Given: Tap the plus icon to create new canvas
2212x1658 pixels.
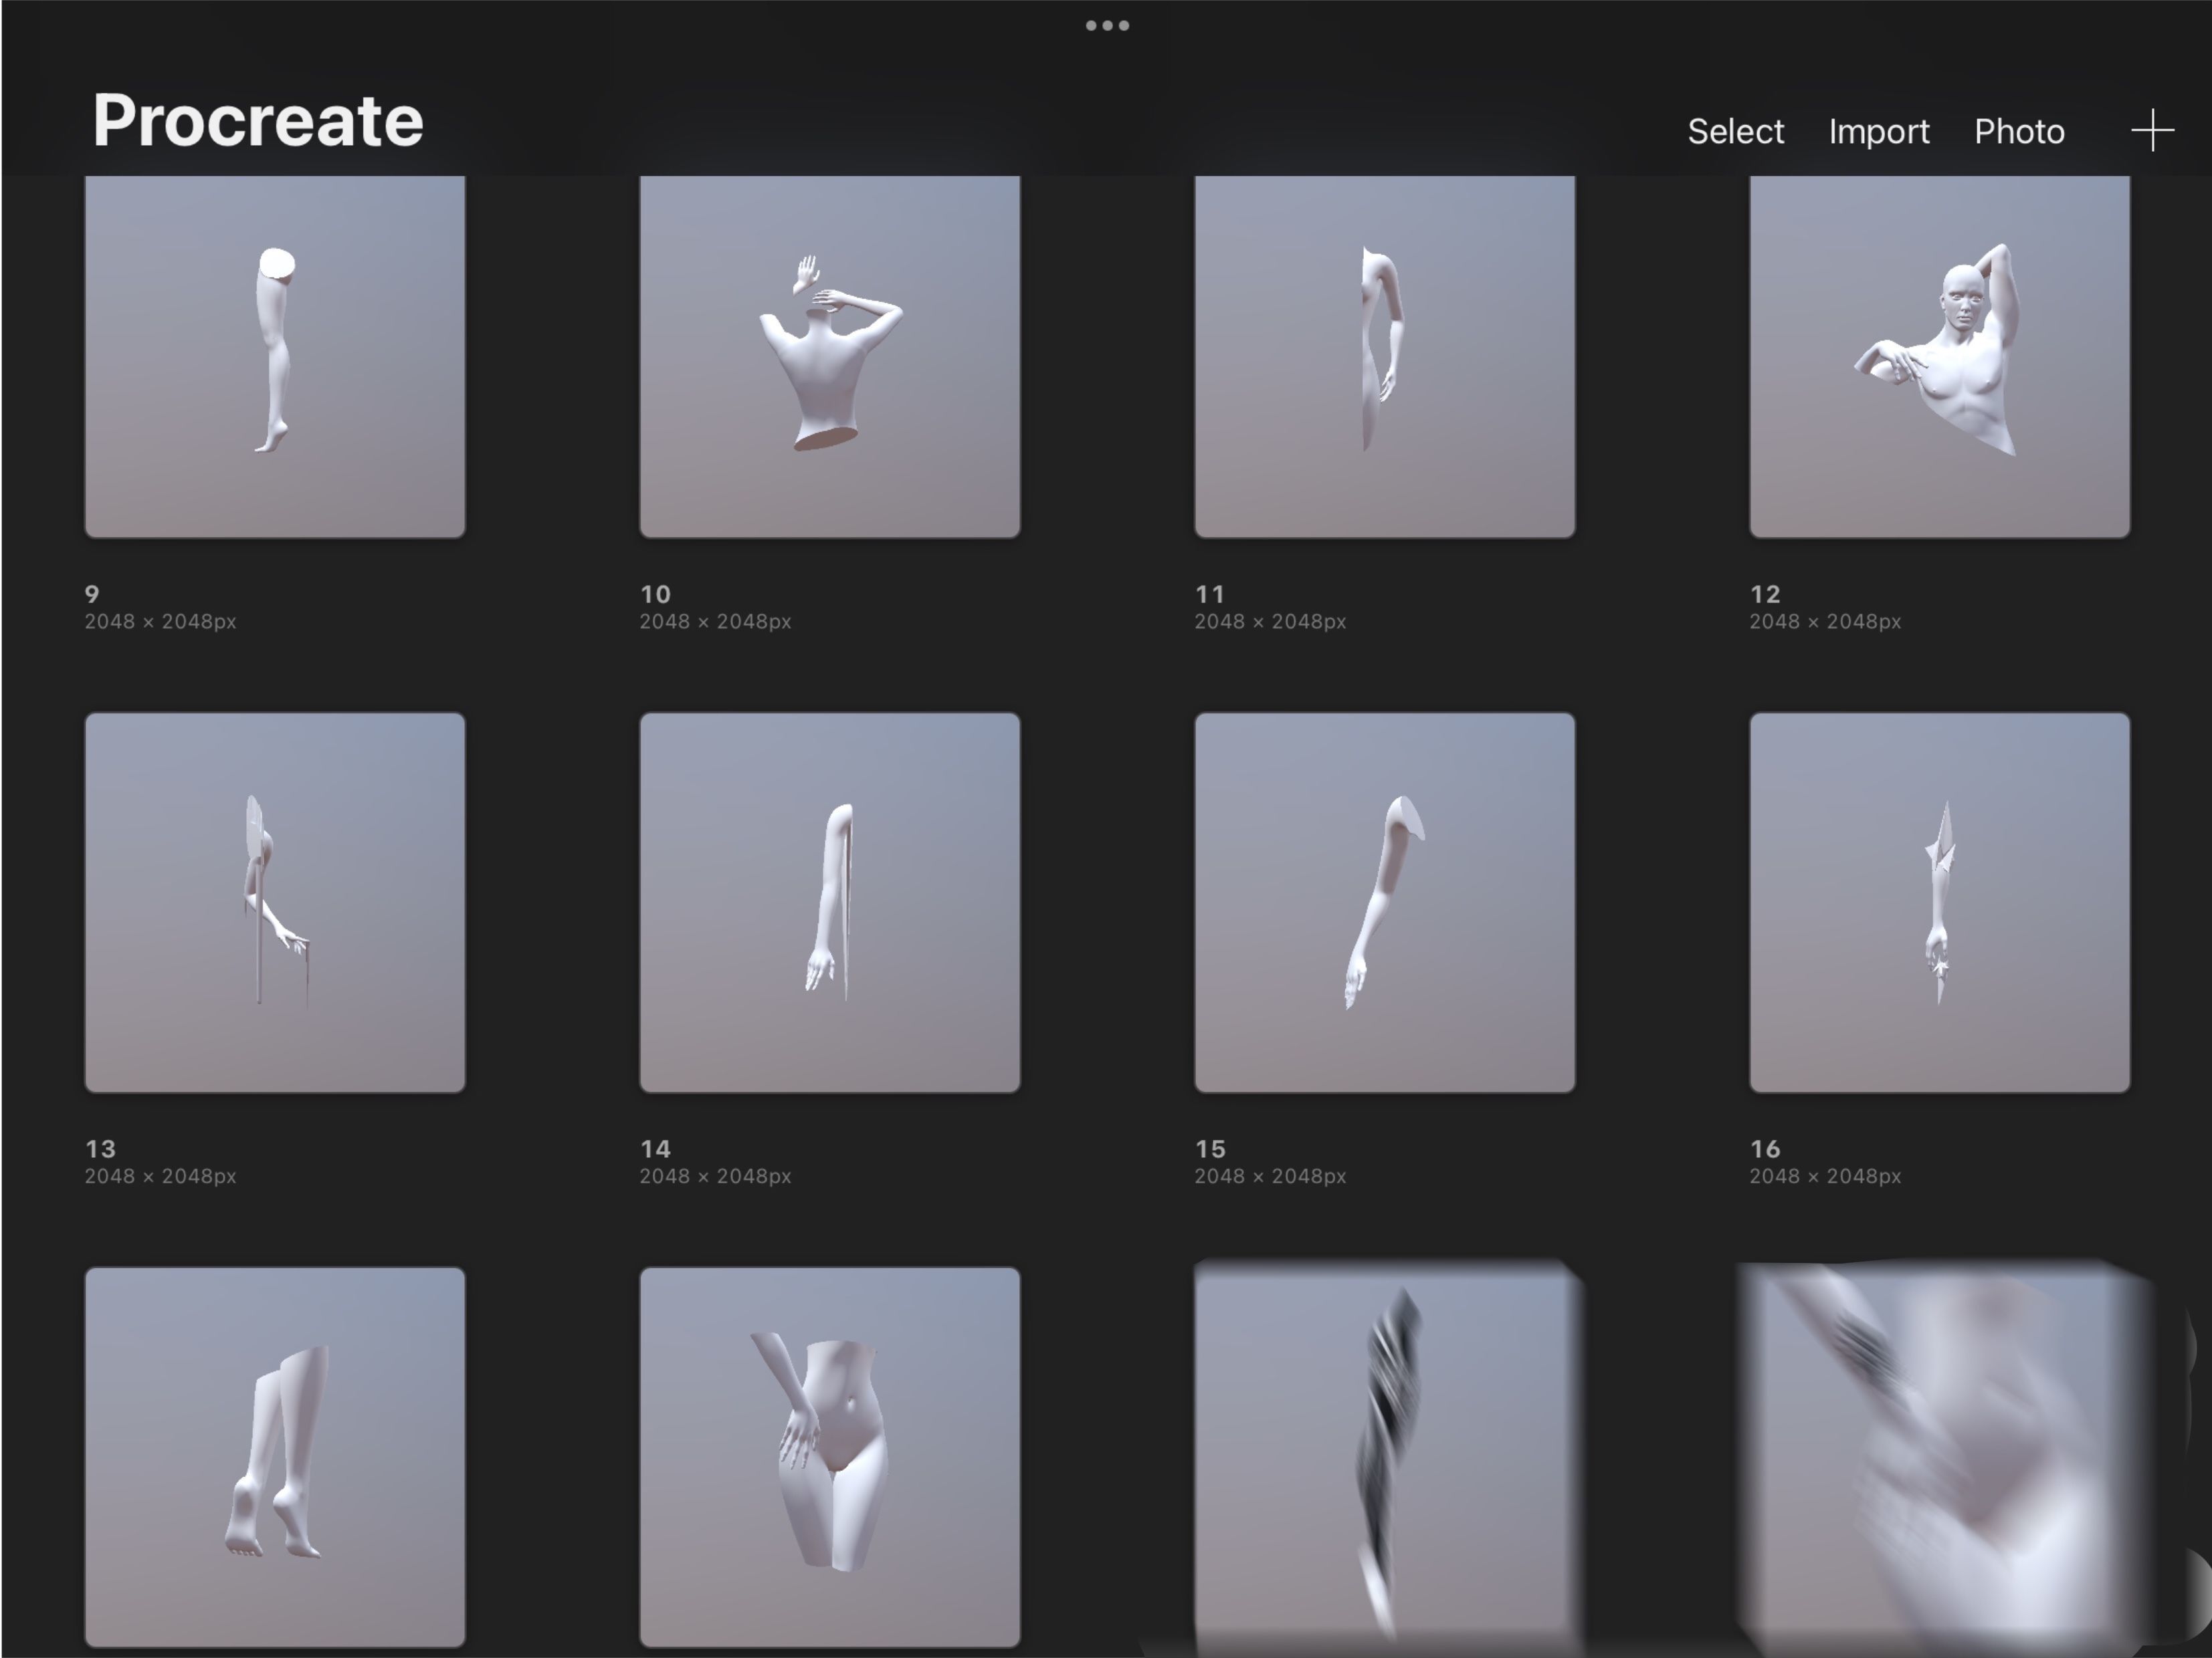Looking at the screenshot, I should (x=2152, y=131).
